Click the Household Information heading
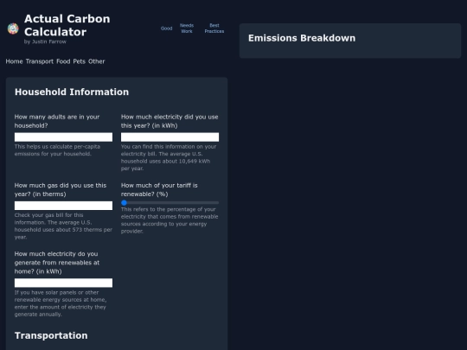This screenshot has width=467, height=350. coord(72,92)
